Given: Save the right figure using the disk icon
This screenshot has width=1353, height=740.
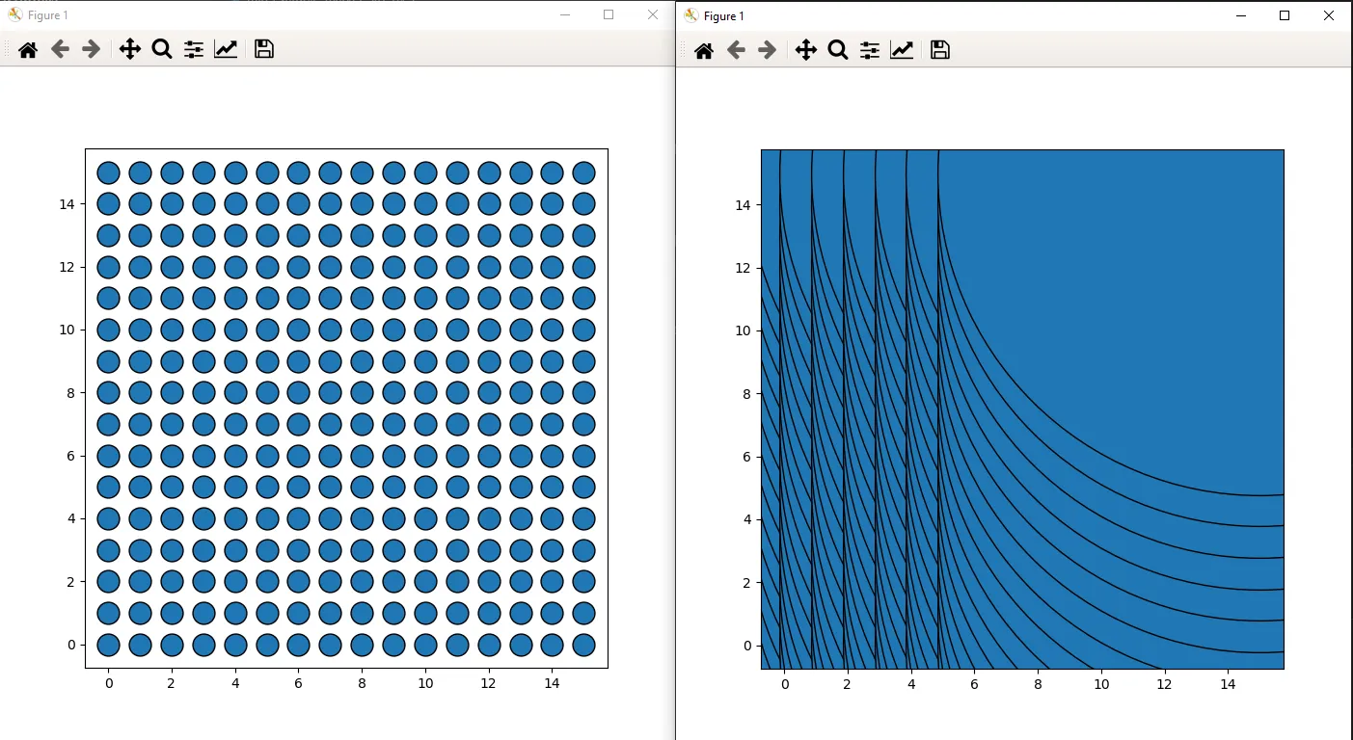Looking at the screenshot, I should tap(940, 50).
